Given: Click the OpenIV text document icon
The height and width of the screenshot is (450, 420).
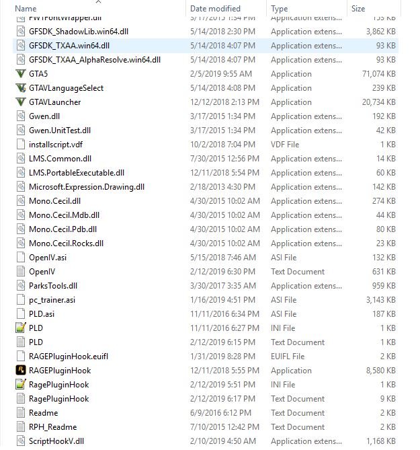Looking at the screenshot, I should [x=21, y=272].
